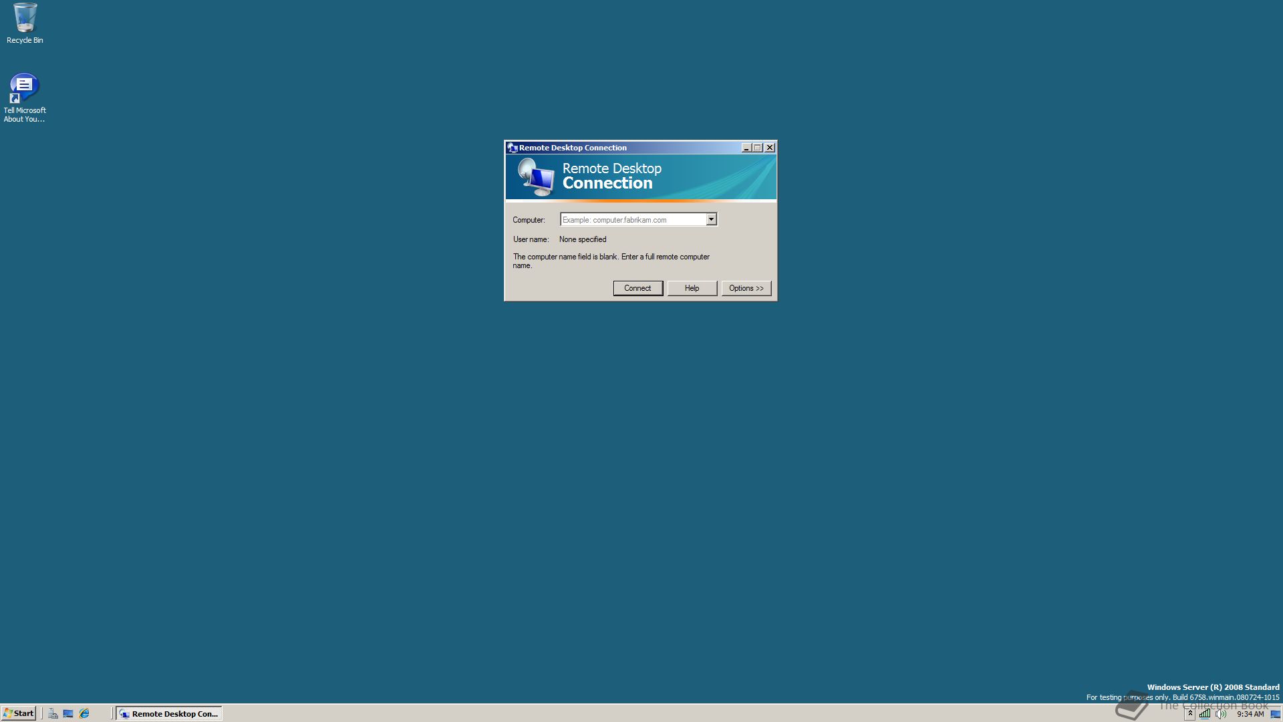
Task: Open the volume speaker tray icon
Action: (x=1221, y=713)
